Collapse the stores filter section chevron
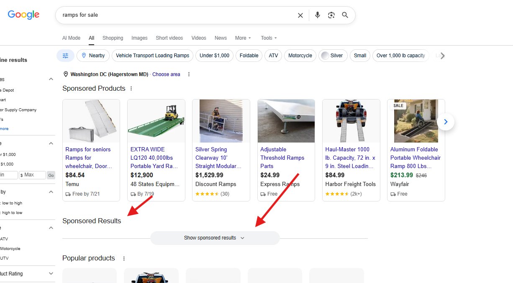The height and width of the screenshot is (283, 513). point(51,79)
